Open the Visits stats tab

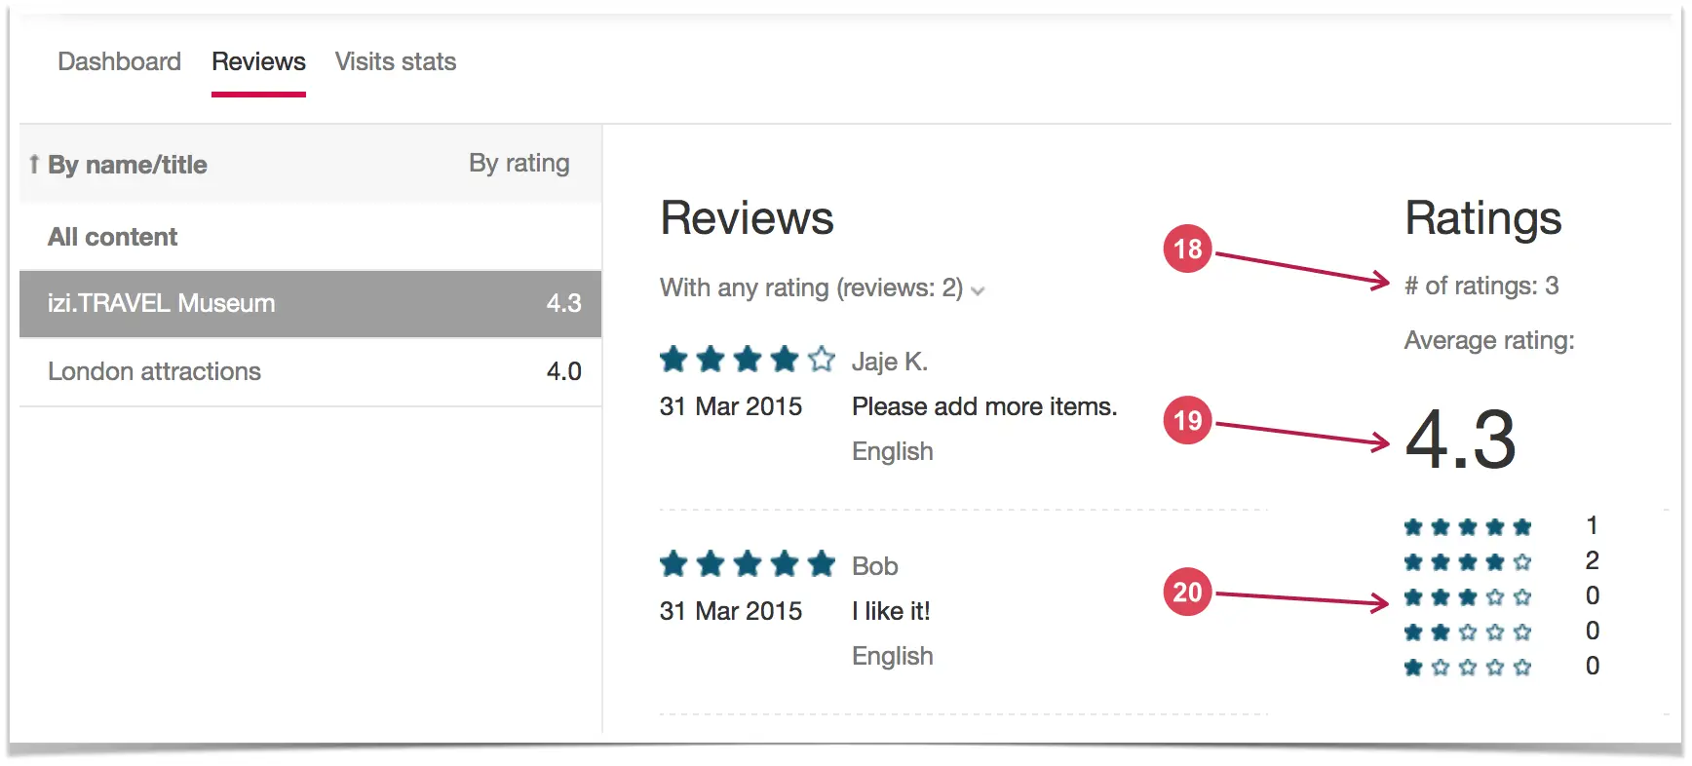[x=396, y=61]
